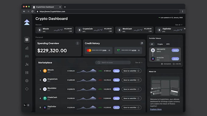Buy DigiDollar in Marketplace
The width and height of the screenshot is (207, 116).
[116, 108]
